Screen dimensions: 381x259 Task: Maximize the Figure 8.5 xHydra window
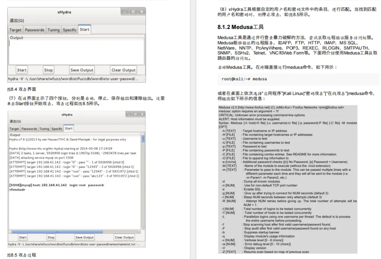(x=135, y=114)
